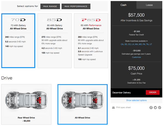Share via the Facebook icon
This screenshot has width=164, height=126.
(x=151, y=107)
